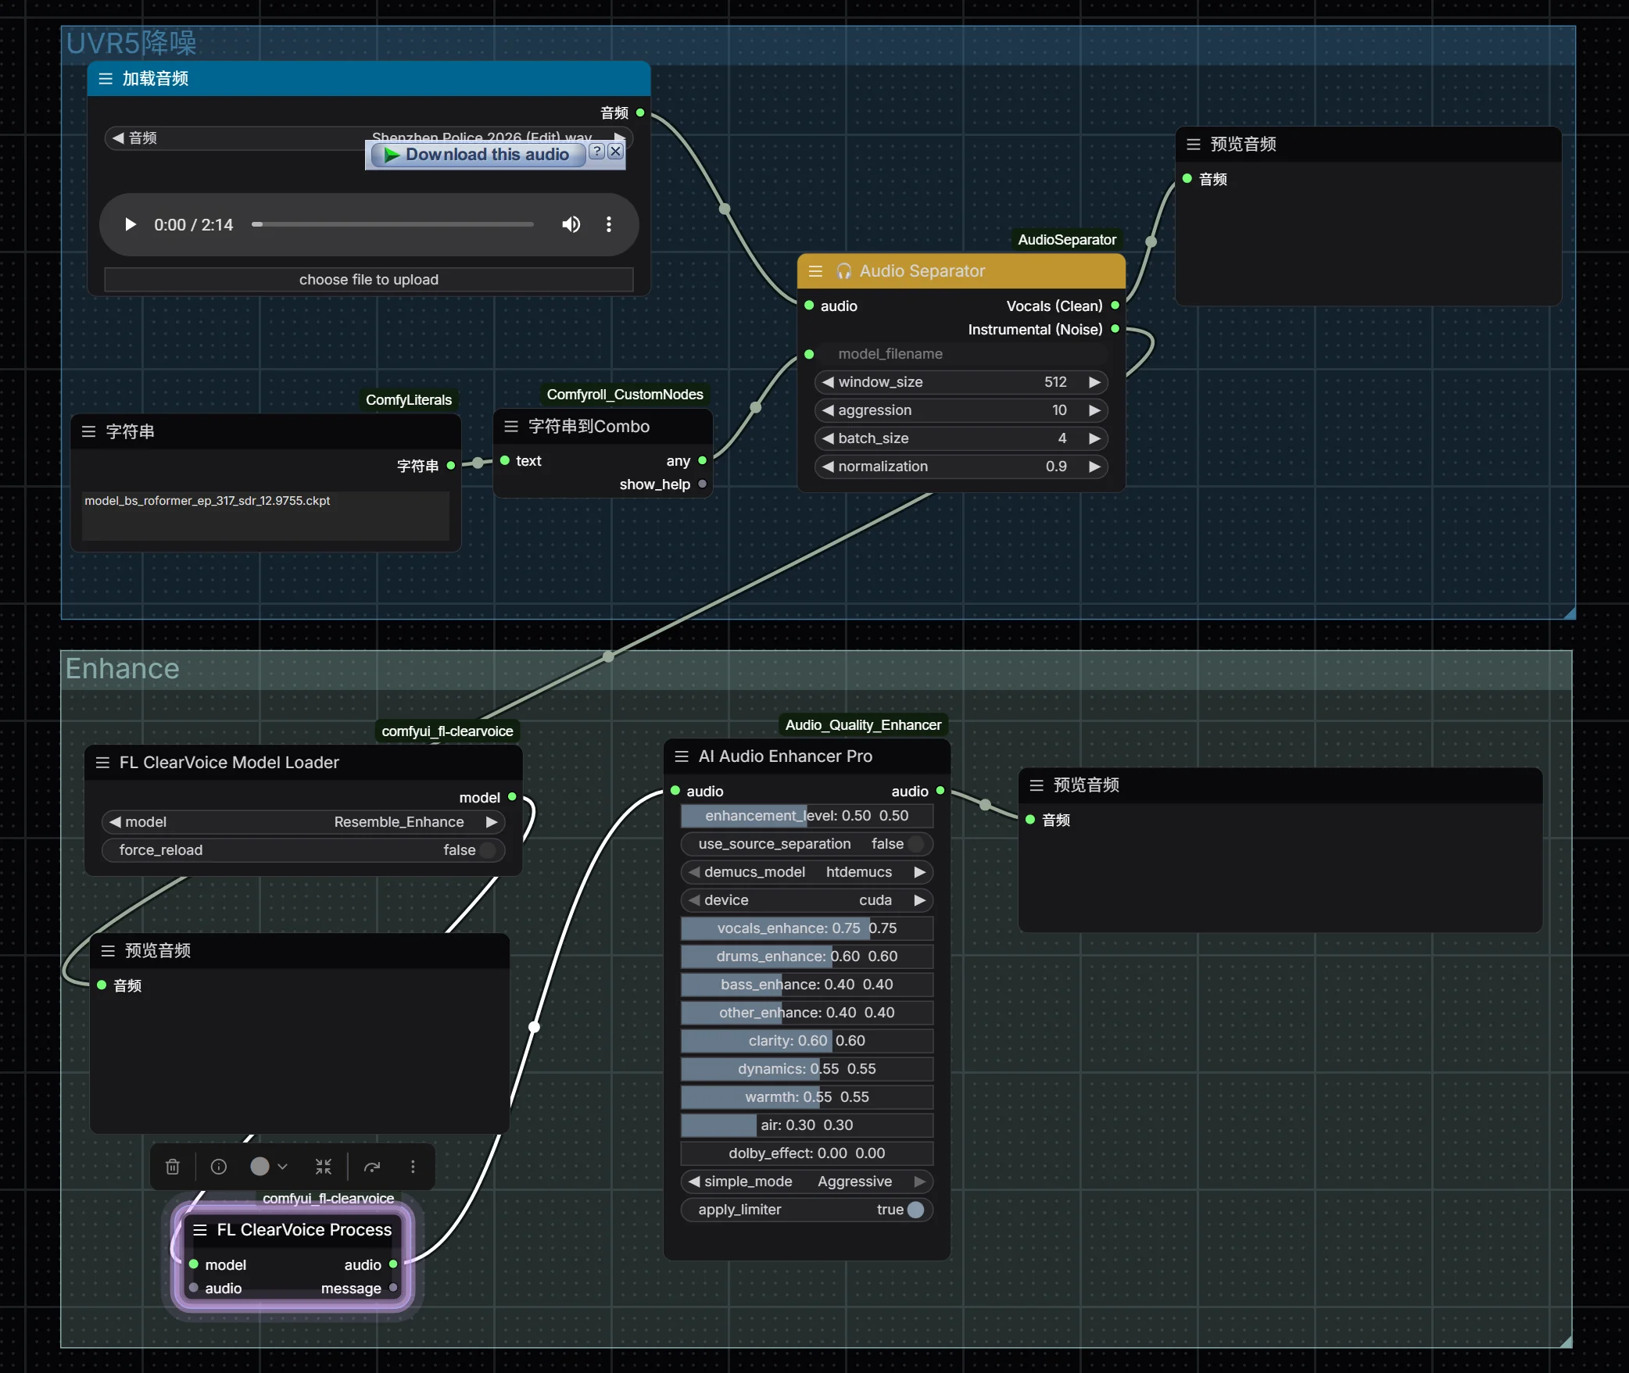Viewport: 1629px width, 1373px height.
Task: Mute the audio player volume
Action: tap(571, 225)
